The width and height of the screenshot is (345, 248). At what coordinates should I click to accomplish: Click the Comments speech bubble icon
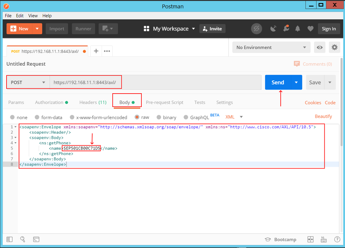click(x=297, y=64)
